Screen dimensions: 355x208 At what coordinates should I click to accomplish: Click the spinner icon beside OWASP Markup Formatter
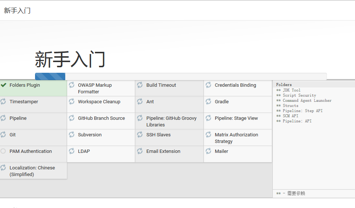(72, 85)
